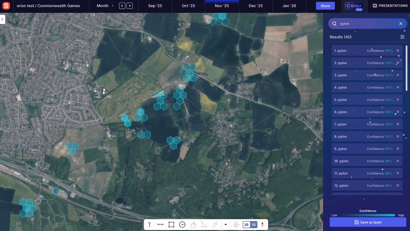This screenshot has height=231, width=410.
Task: Remove result 1 pylon
Action: (x=398, y=51)
